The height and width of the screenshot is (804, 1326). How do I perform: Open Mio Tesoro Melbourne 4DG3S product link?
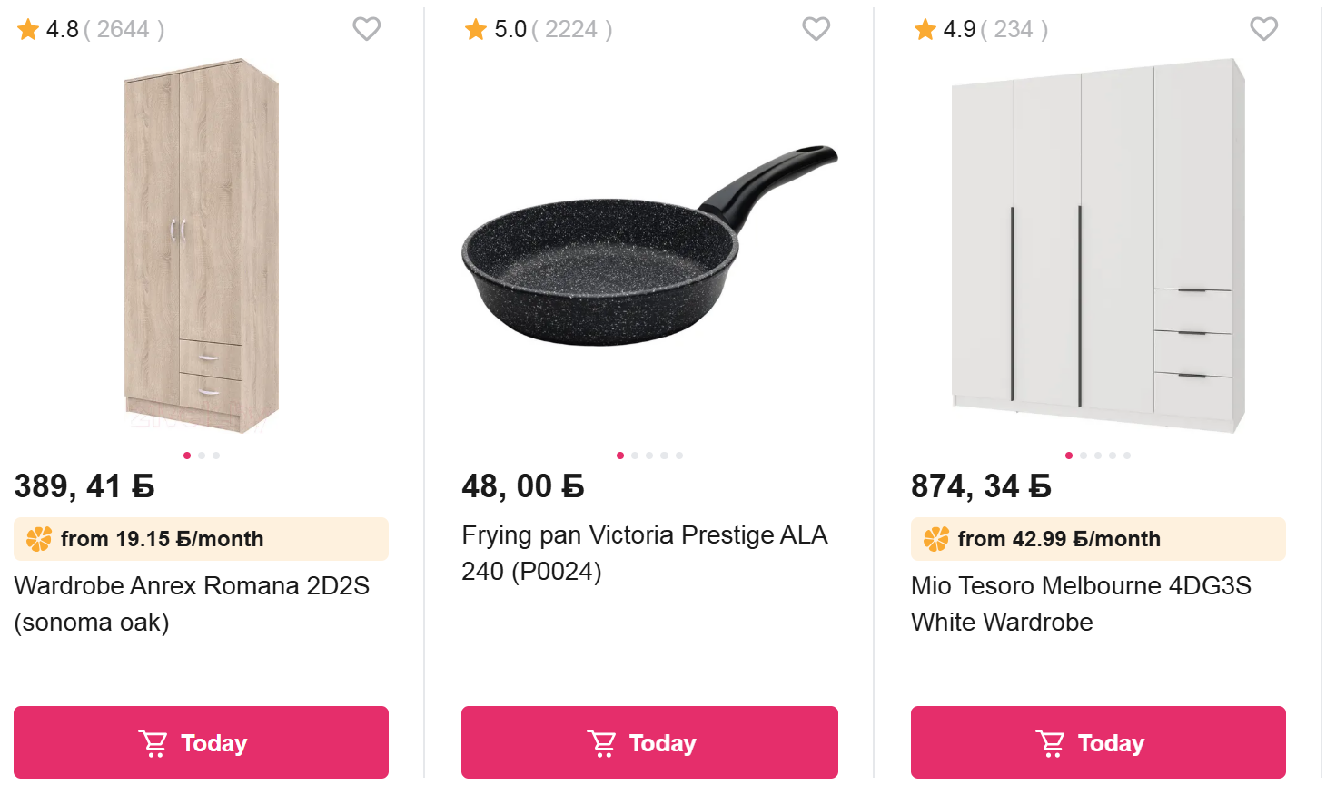[x=1081, y=603]
